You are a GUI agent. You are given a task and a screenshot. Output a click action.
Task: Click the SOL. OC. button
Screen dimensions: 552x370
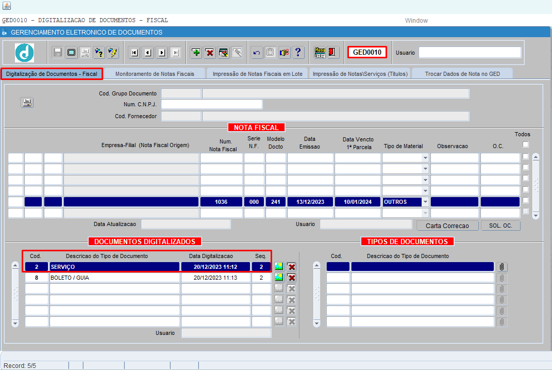[500, 226]
